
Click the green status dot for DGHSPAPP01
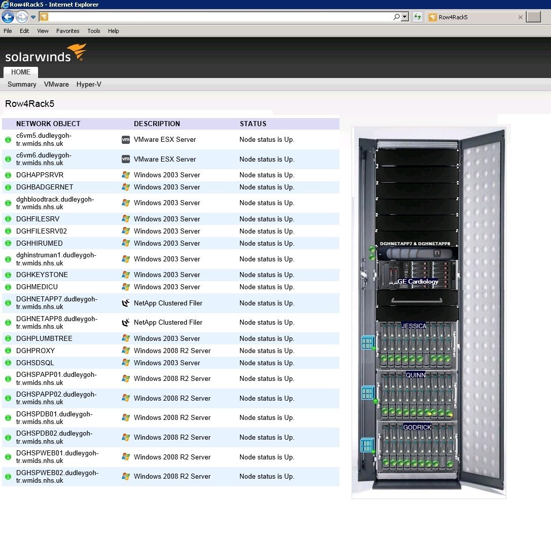(8, 379)
